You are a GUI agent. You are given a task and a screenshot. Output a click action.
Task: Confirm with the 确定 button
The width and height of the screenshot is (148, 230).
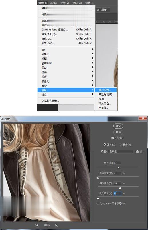[x=118, y=126]
